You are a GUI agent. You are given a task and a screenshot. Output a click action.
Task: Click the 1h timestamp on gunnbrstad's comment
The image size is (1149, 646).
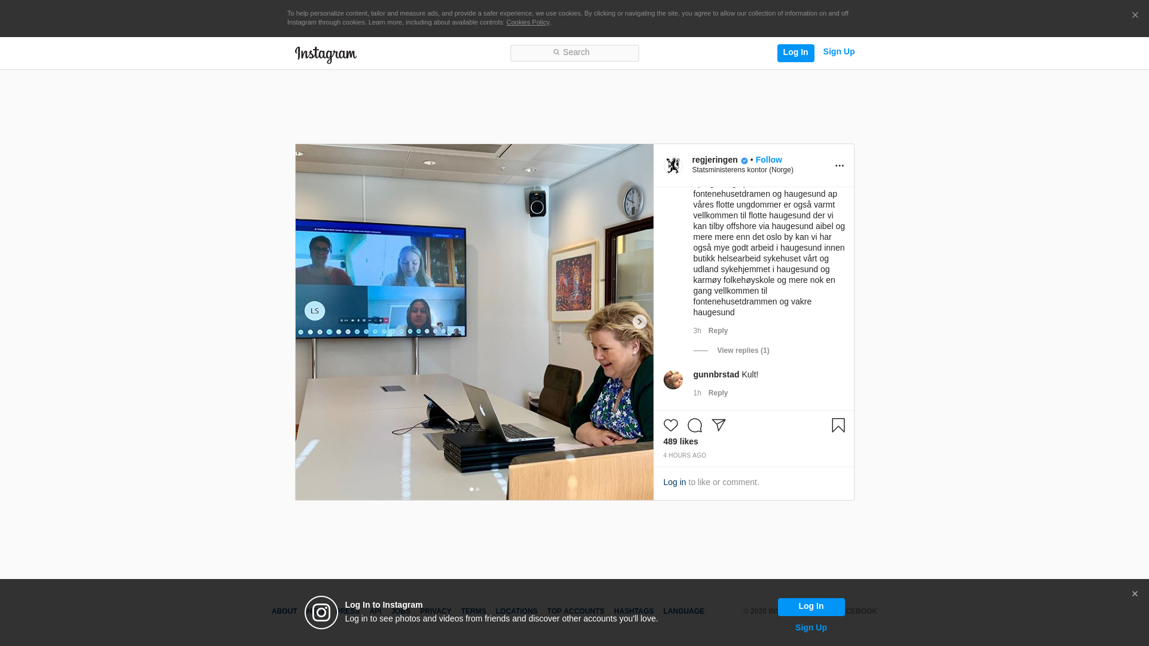(x=697, y=393)
